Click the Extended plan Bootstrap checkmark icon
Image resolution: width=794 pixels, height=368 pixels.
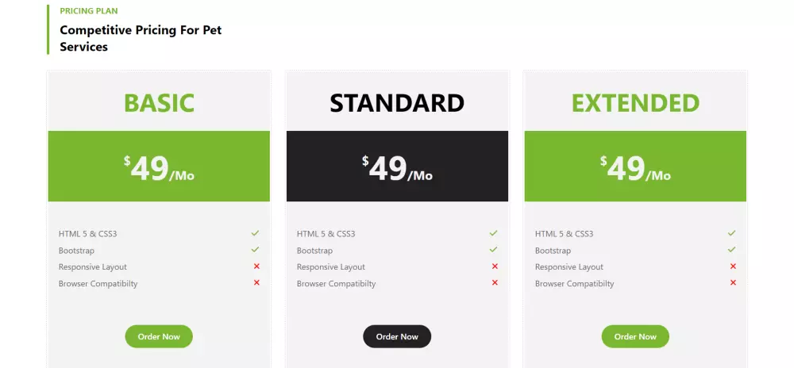pyautogui.click(x=732, y=250)
